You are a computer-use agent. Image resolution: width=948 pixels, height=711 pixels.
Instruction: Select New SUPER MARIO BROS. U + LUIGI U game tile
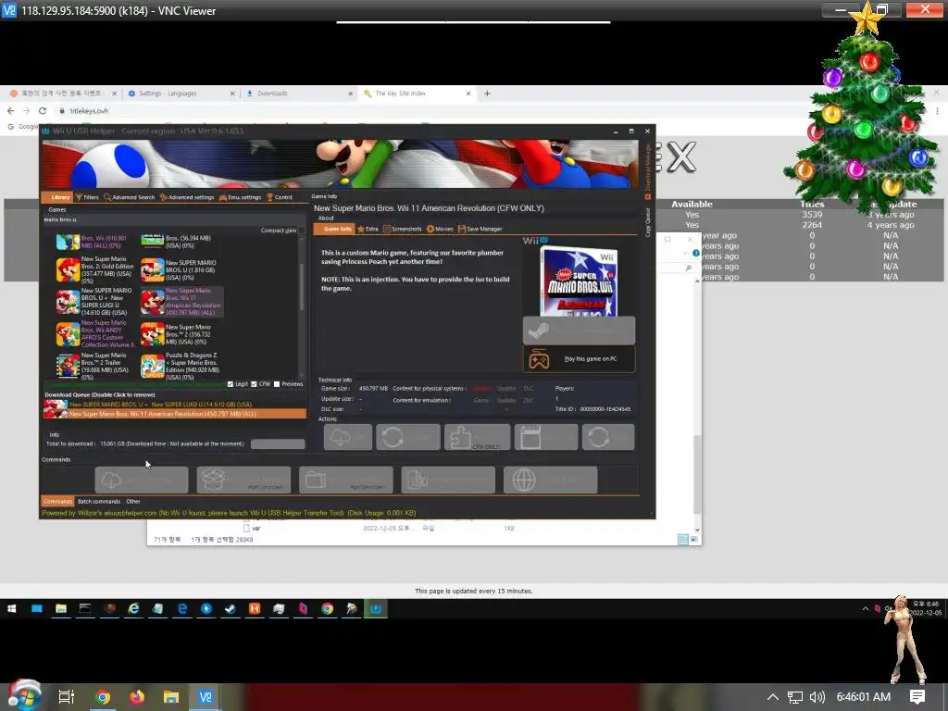95,302
